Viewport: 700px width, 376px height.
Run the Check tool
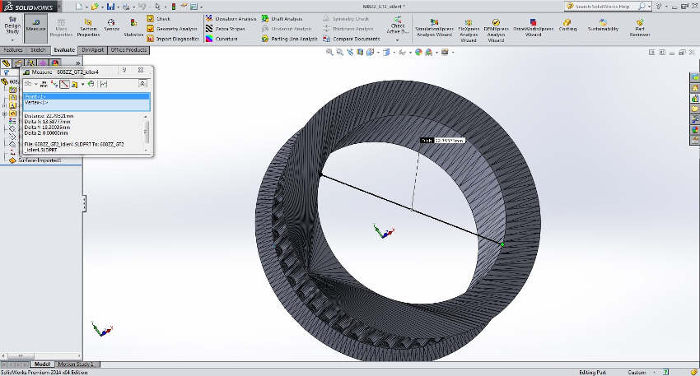point(159,19)
